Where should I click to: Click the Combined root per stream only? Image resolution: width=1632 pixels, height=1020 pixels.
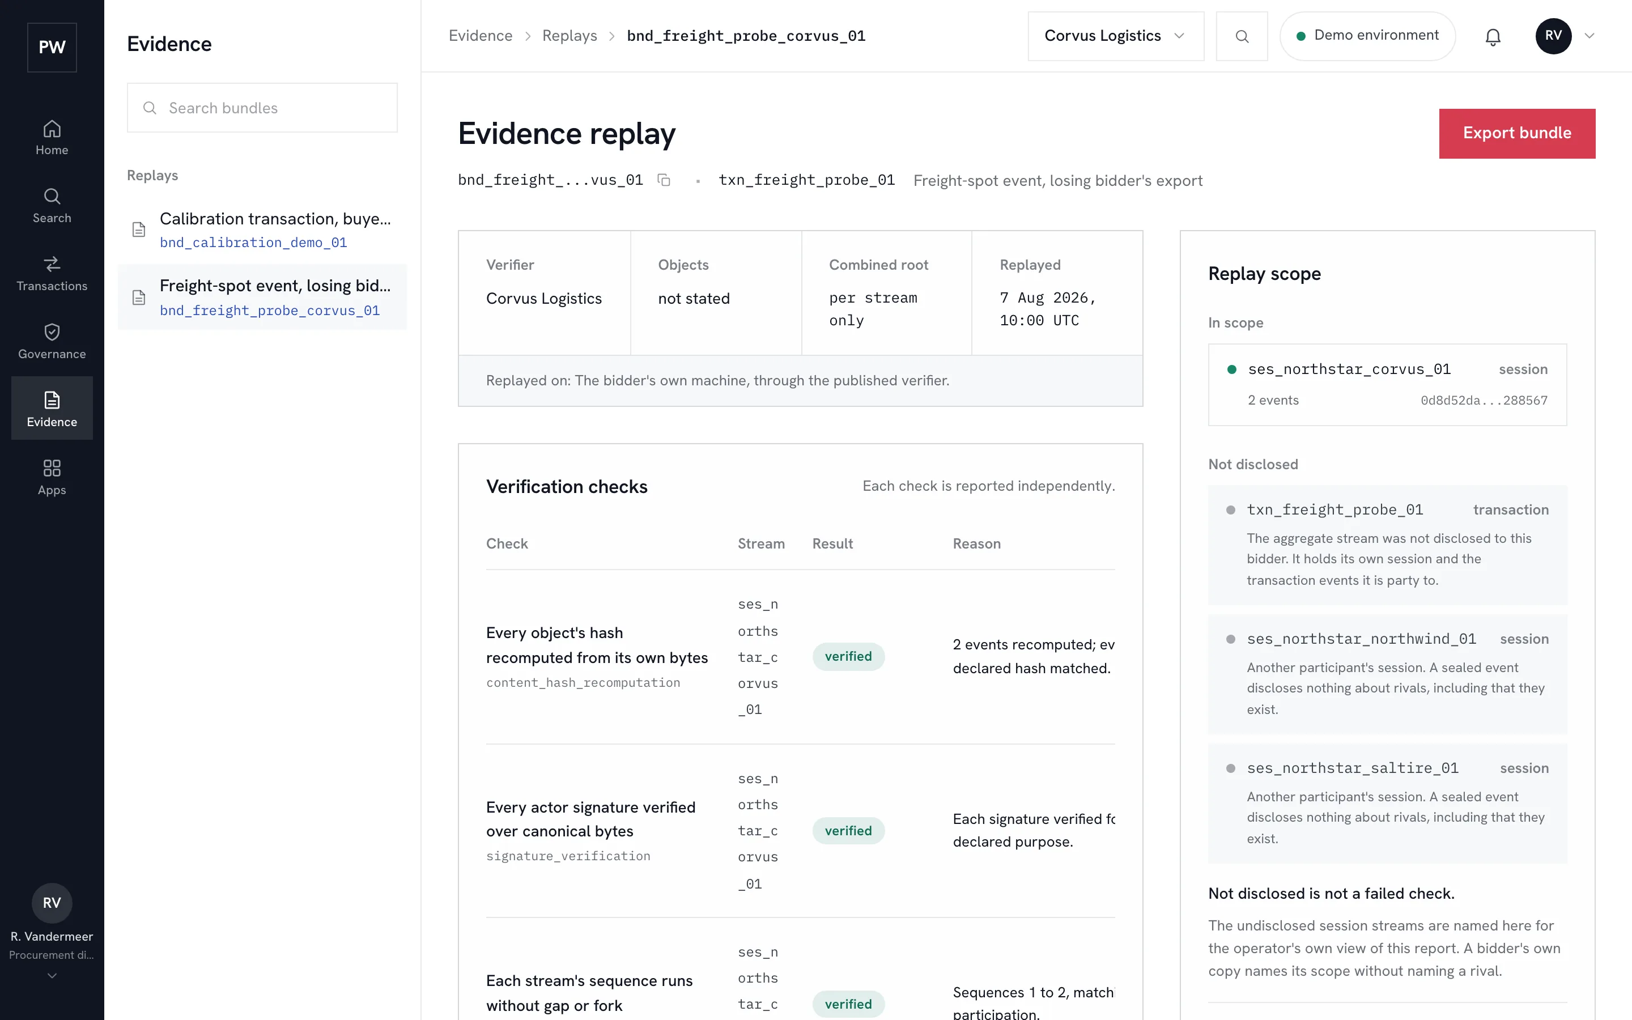(x=873, y=309)
